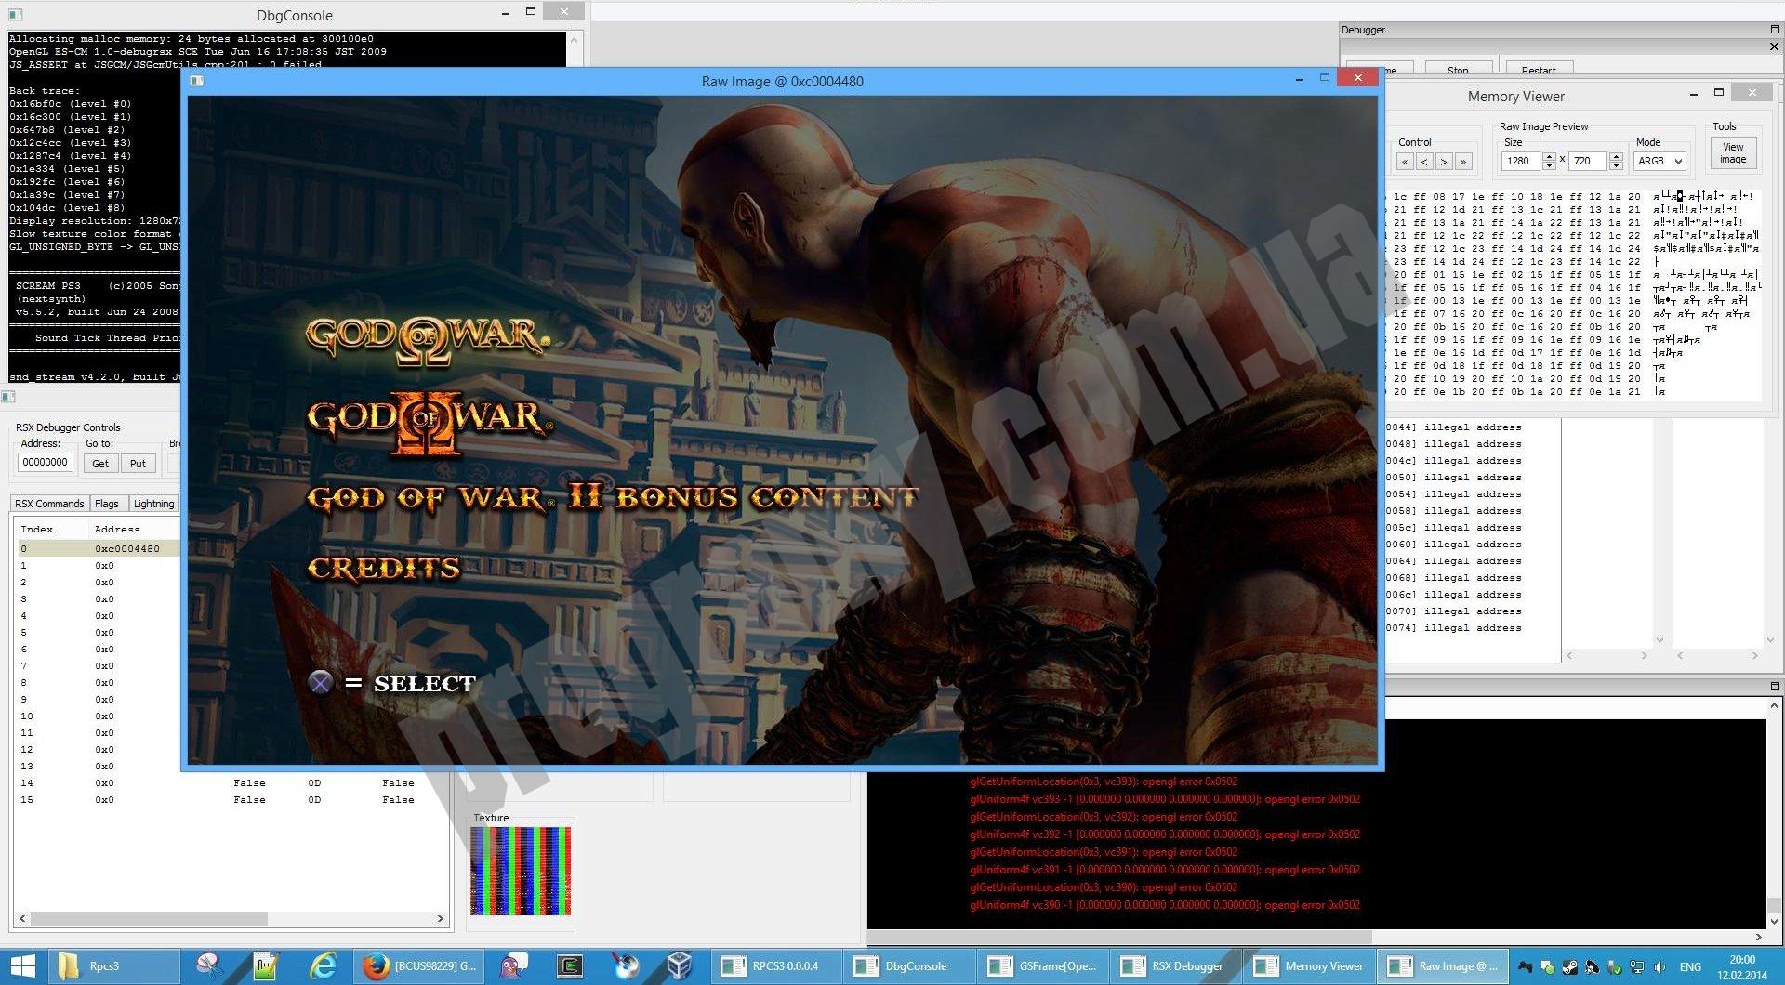Jump to first page in Memory Viewer Control

(1405, 162)
